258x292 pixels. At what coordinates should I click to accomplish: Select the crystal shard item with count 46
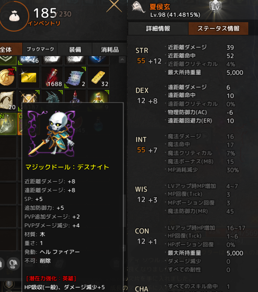29,60
